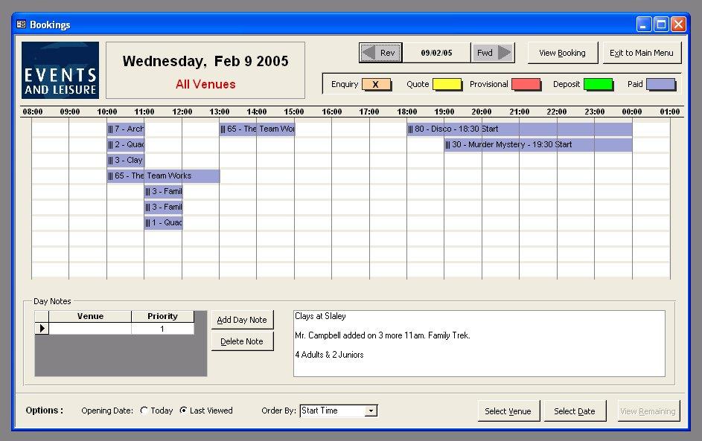Open the Select Date dialog

575,411
